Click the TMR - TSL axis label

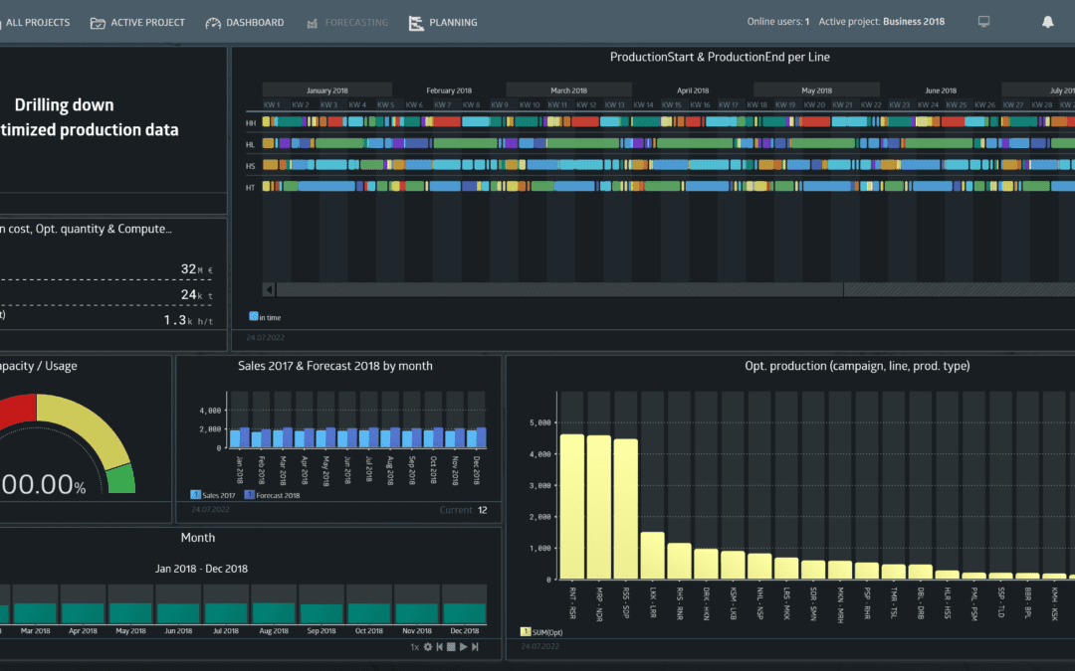tap(893, 603)
